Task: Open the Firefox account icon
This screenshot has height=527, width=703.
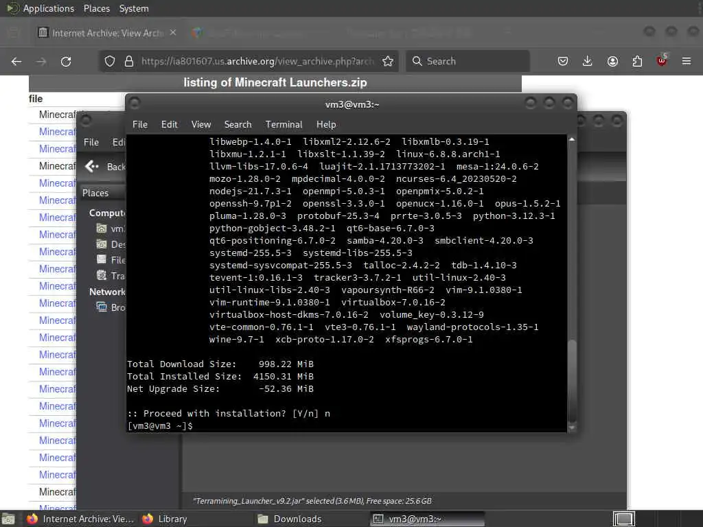Action: click(x=612, y=61)
